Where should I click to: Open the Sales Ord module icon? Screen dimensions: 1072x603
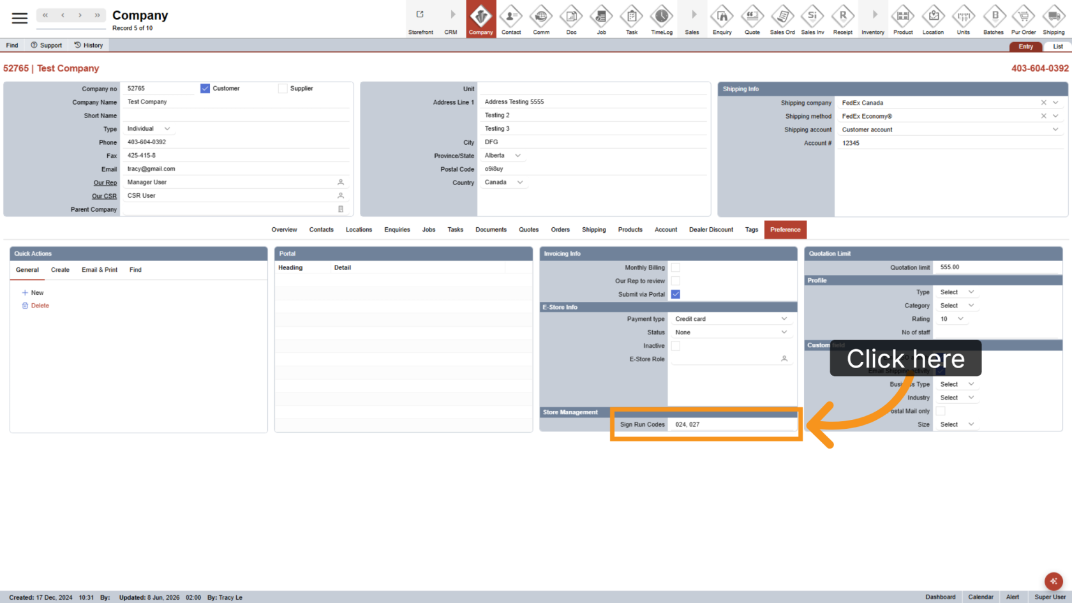coord(782,19)
